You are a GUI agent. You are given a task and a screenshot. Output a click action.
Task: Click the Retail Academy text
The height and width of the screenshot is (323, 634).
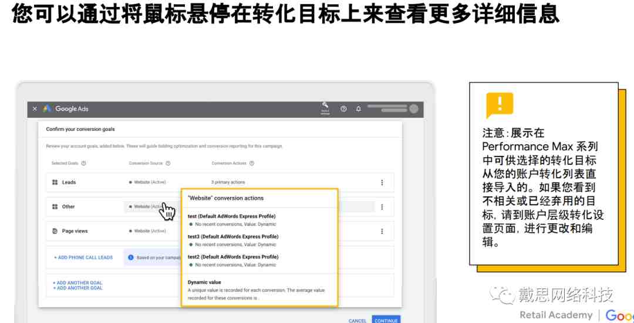coord(557,315)
